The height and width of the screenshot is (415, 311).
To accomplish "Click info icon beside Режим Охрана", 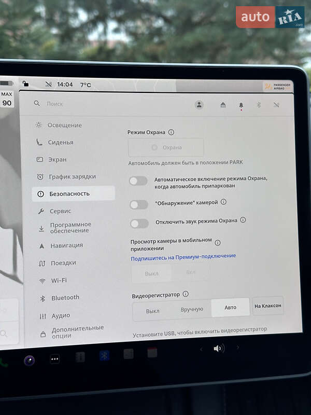I will pos(171,132).
